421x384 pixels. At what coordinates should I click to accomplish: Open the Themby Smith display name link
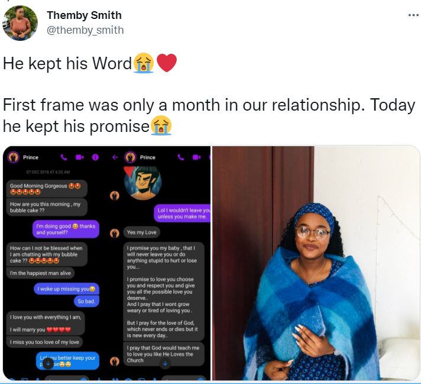pyautogui.click(x=84, y=15)
